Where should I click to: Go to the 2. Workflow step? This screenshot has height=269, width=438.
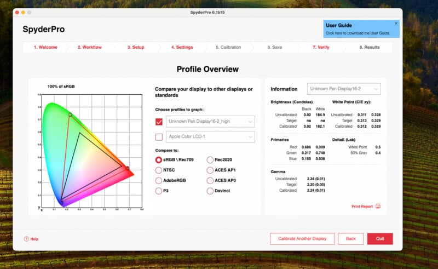pos(89,47)
